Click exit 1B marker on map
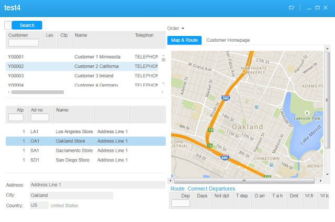The image size is (335, 222). pyautogui.click(x=210, y=130)
